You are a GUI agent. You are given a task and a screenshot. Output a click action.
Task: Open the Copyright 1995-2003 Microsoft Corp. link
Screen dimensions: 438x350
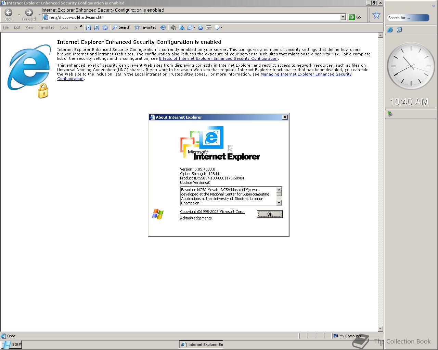pos(212,212)
